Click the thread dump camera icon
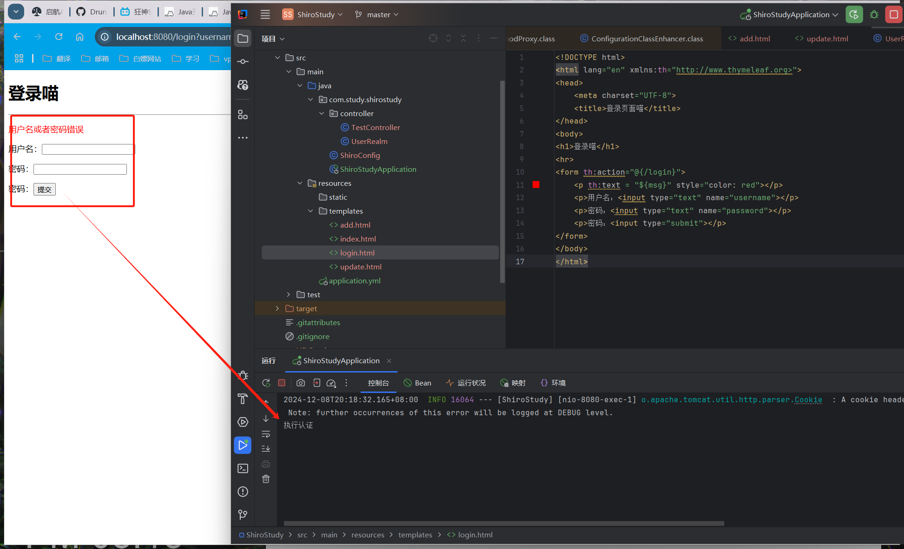The width and height of the screenshot is (904, 549). [301, 383]
